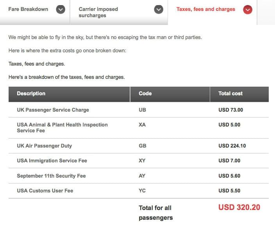Image resolution: width=275 pixels, height=226 pixels.
Task: Switch to Carrier imposed surcharges tab
Action: (x=119, y=12)
